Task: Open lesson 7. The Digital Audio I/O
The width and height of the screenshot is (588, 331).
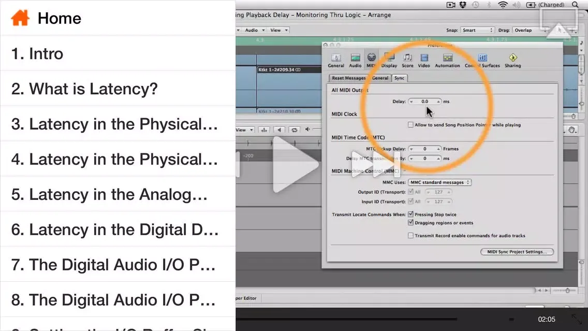Action: point(117,265)
